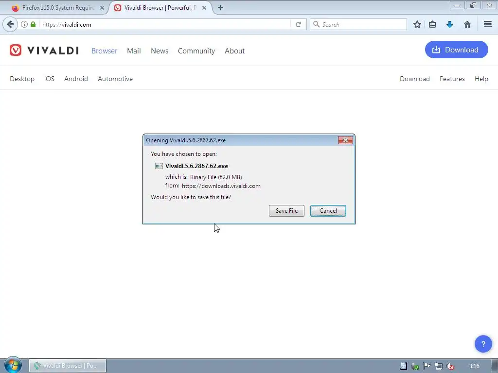
Task: Close the Firefox 115.0 System Requirements tab
Action: point(102,8)
